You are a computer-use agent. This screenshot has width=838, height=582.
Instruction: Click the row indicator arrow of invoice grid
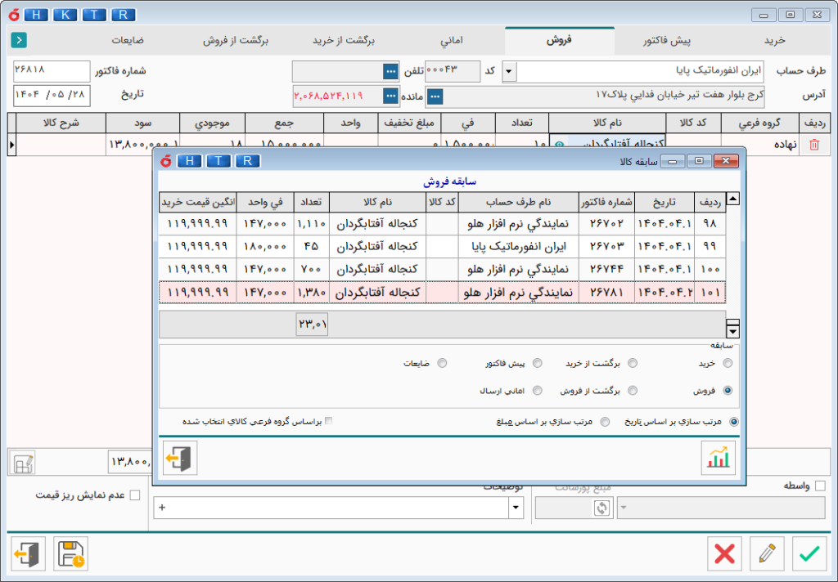pyautogui.click(x=11, y=144)
